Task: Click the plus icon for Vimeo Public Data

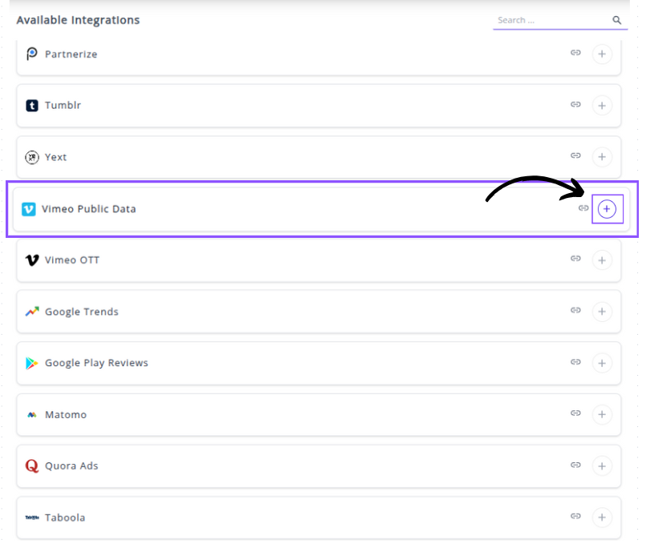Action: click(607, 209)
